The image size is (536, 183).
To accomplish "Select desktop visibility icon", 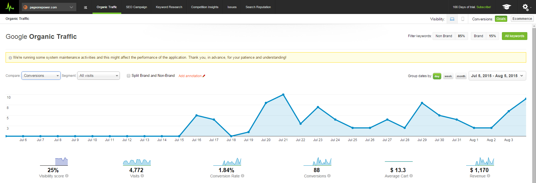I will tap(452, 19).
